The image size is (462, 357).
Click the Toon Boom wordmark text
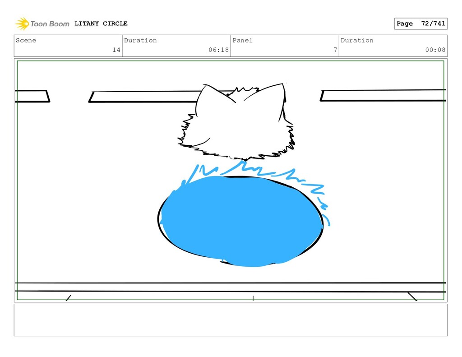point(50,24)
